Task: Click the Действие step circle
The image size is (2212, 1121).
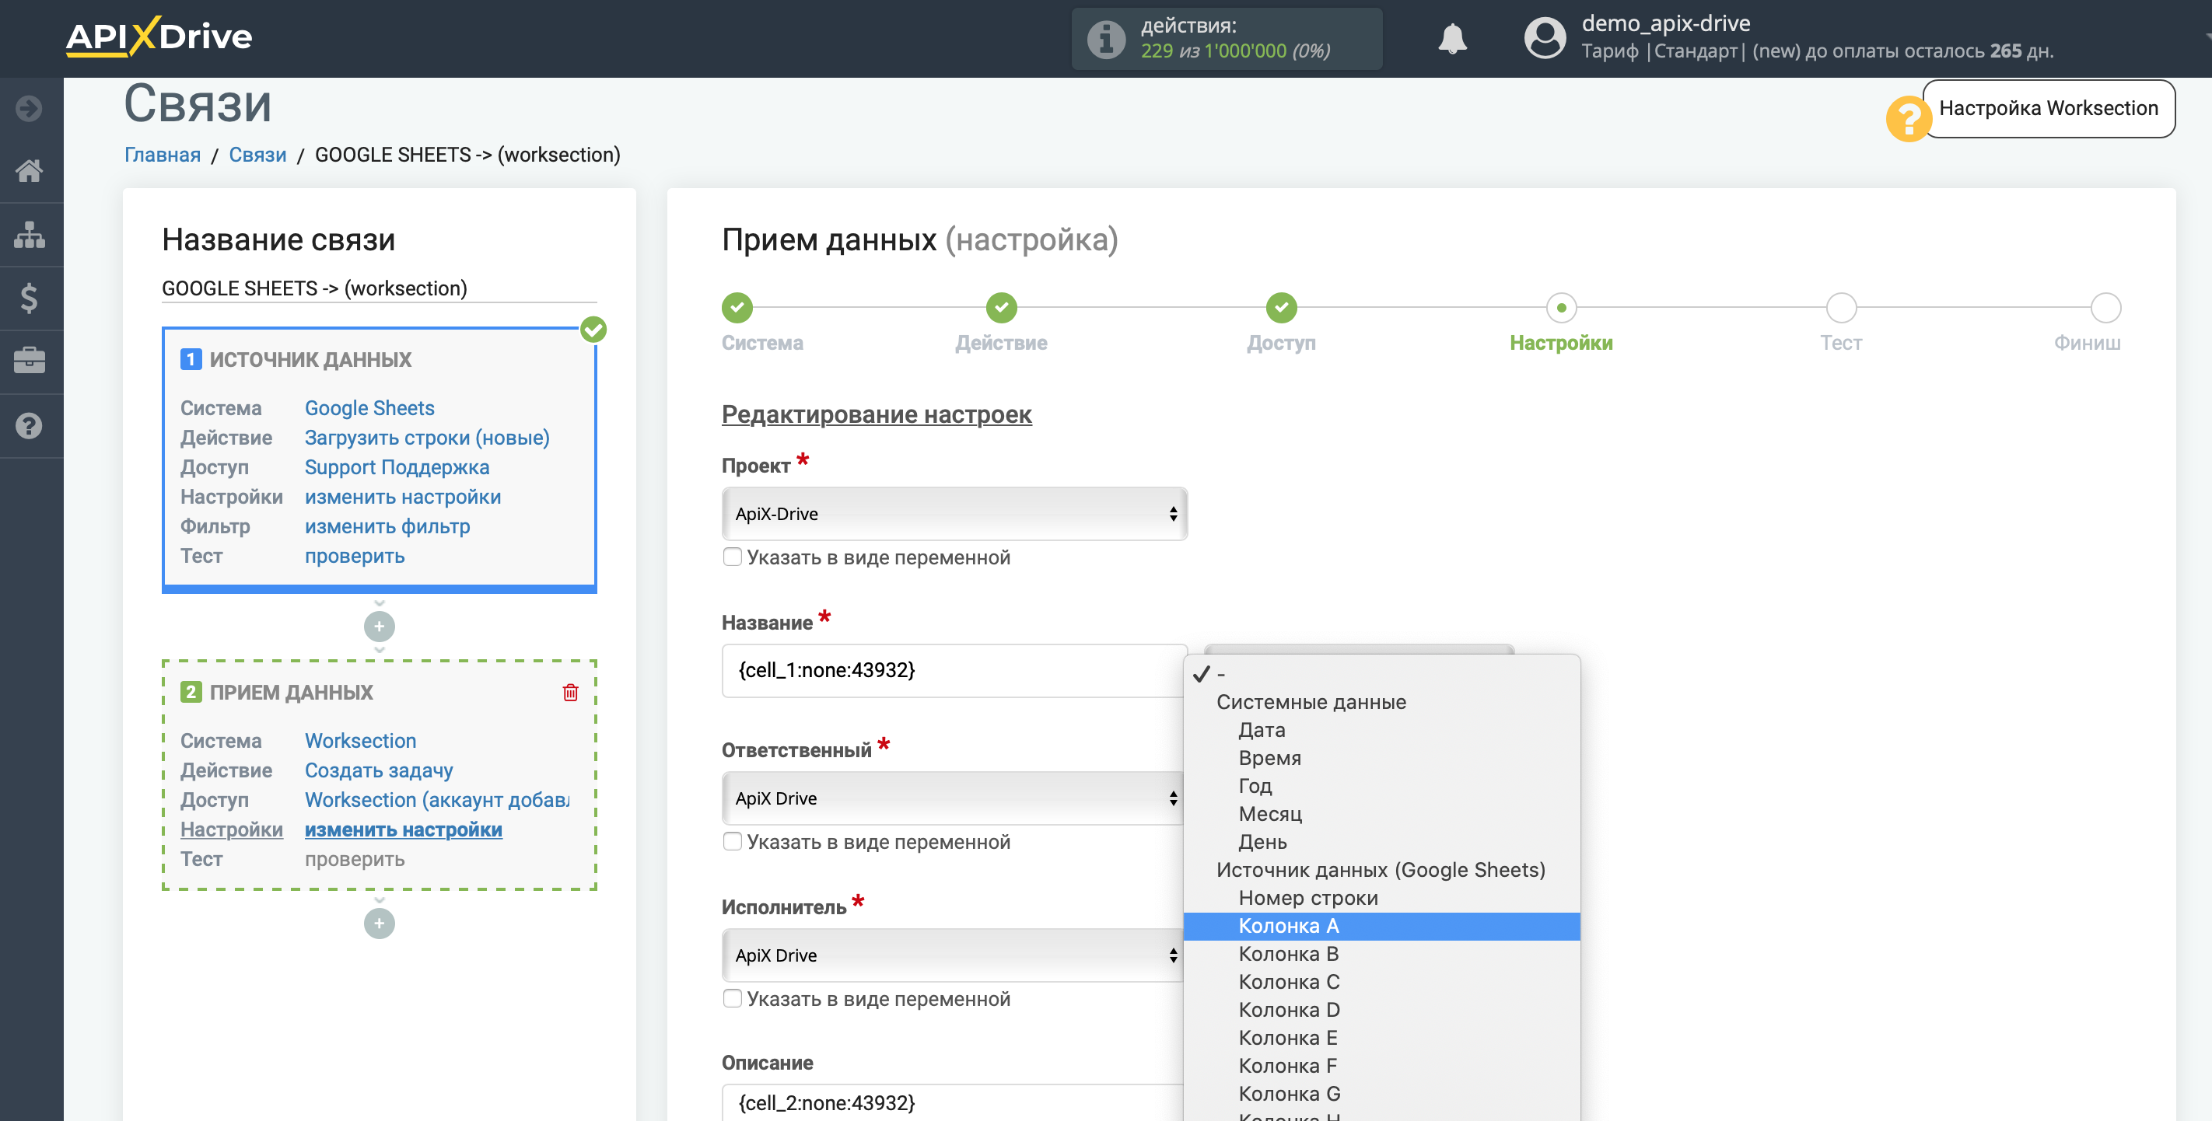Action: [1000, 307]
